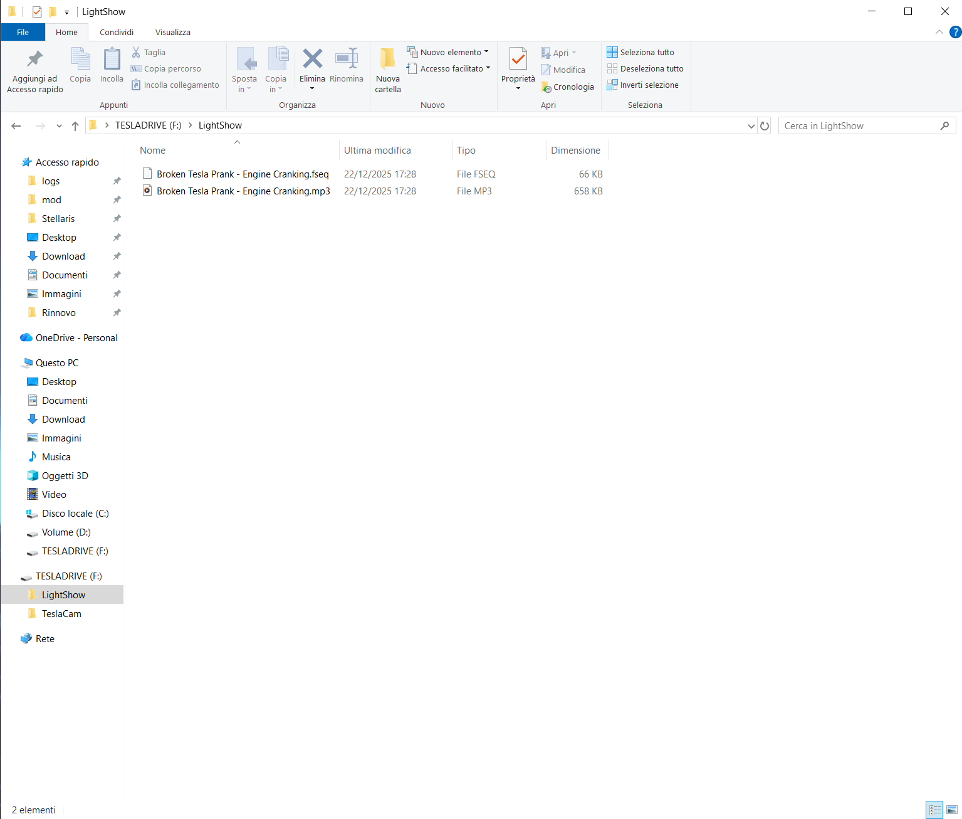Click Seleziona tutto in ribbon

[640, 52]
